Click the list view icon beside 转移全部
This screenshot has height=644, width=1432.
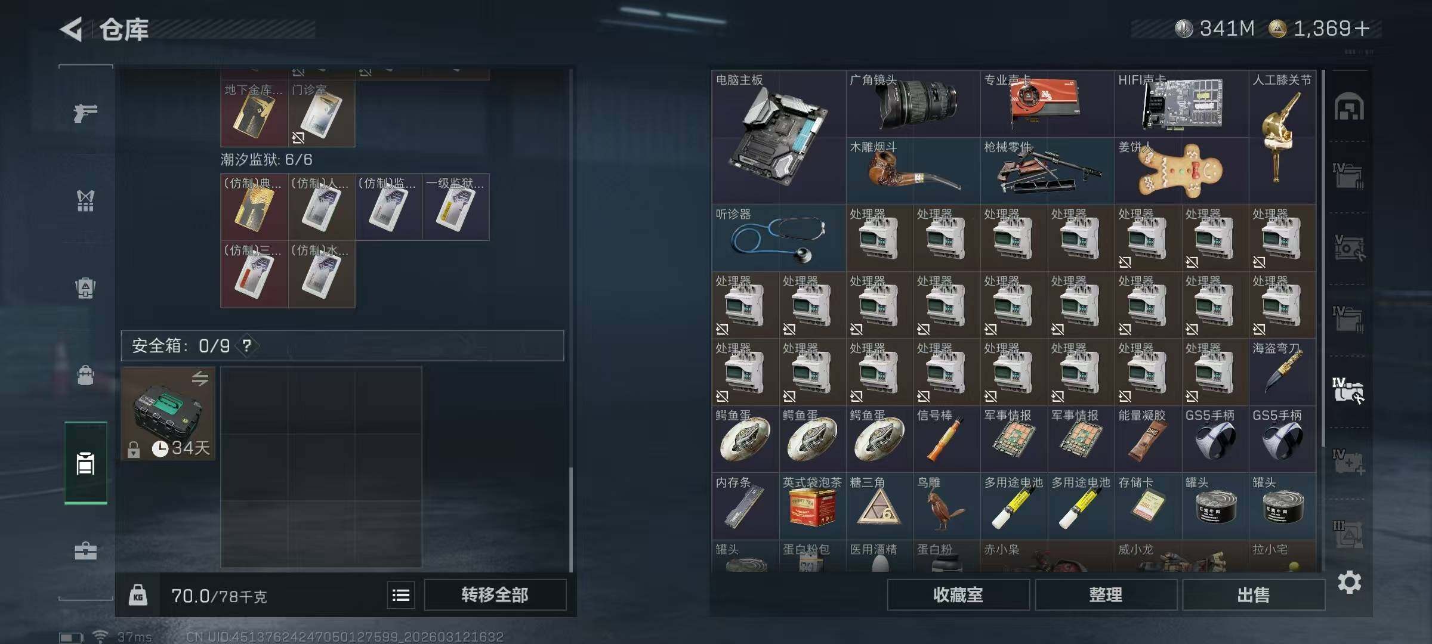[401, 595]
